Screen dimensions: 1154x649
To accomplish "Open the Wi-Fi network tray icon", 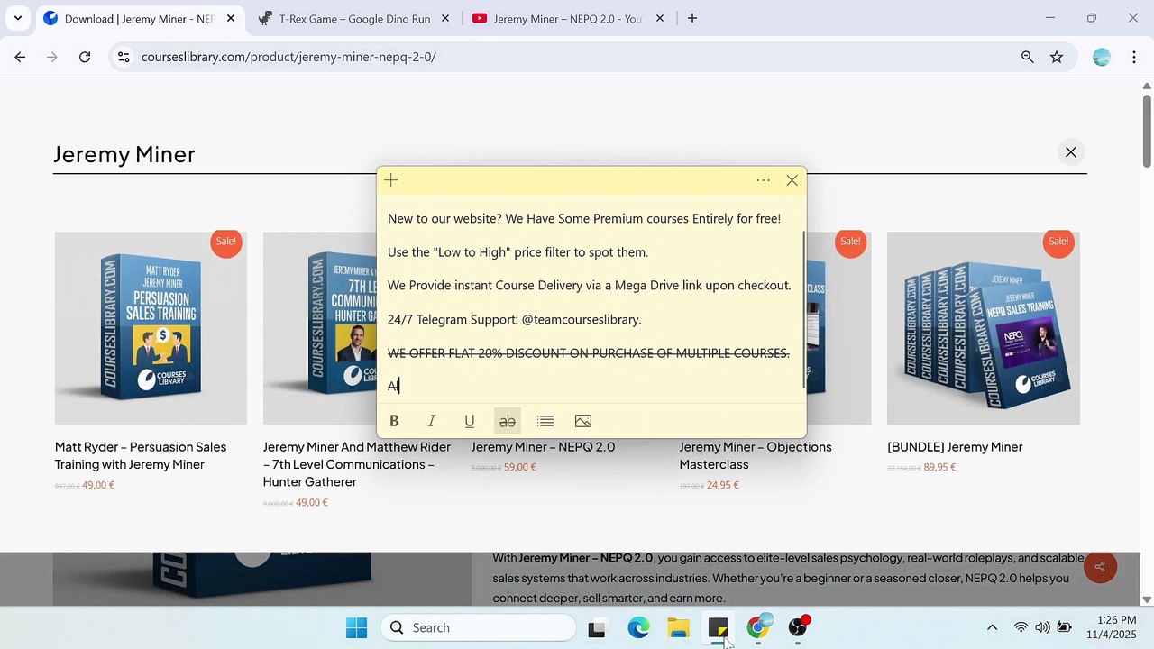I will point(1021,627).
